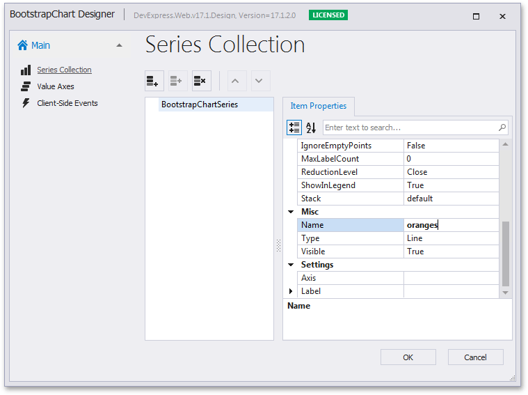Viewport: 528px width, 395px height.
Task: Collapse the Main navigation group
Action: 119,45
